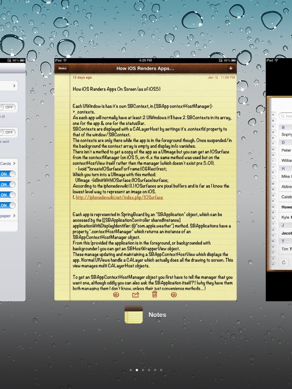Select the Jacob contact row
This screenshot has height=389, width=292.
pyautogui.click(x=285, y=233)
